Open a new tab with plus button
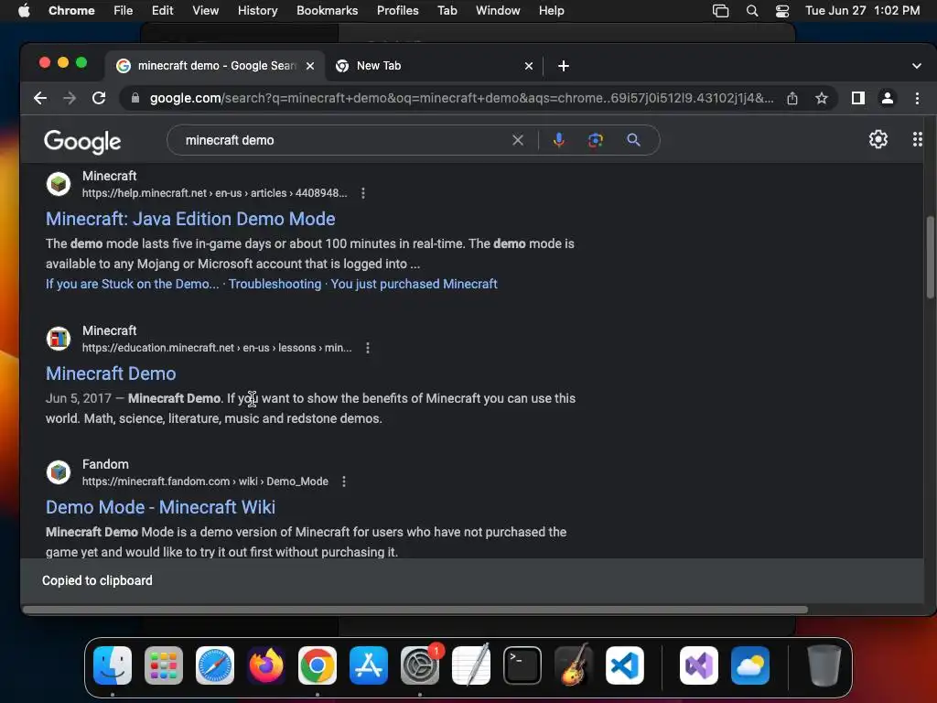The width and height of the screenshot is (937, 703). [564, 66]
